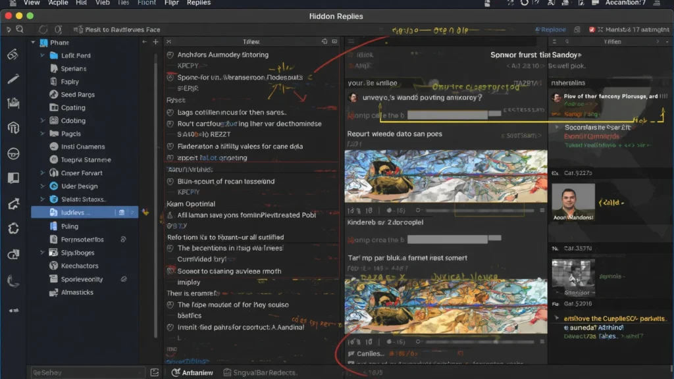674x379 pixels.
Task: Expand the Cdoting tree item
Action: point(42,121)
